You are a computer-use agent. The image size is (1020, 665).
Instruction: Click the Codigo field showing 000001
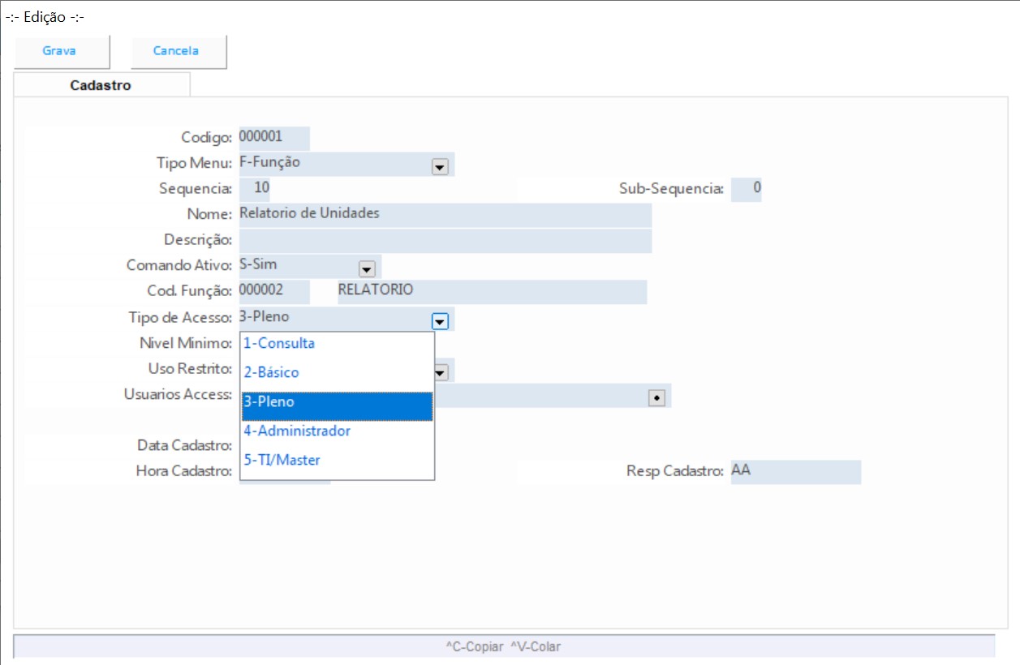click(273, 138)
